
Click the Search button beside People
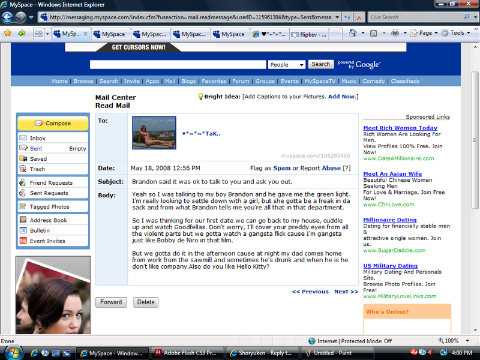[x=320, y=64]
